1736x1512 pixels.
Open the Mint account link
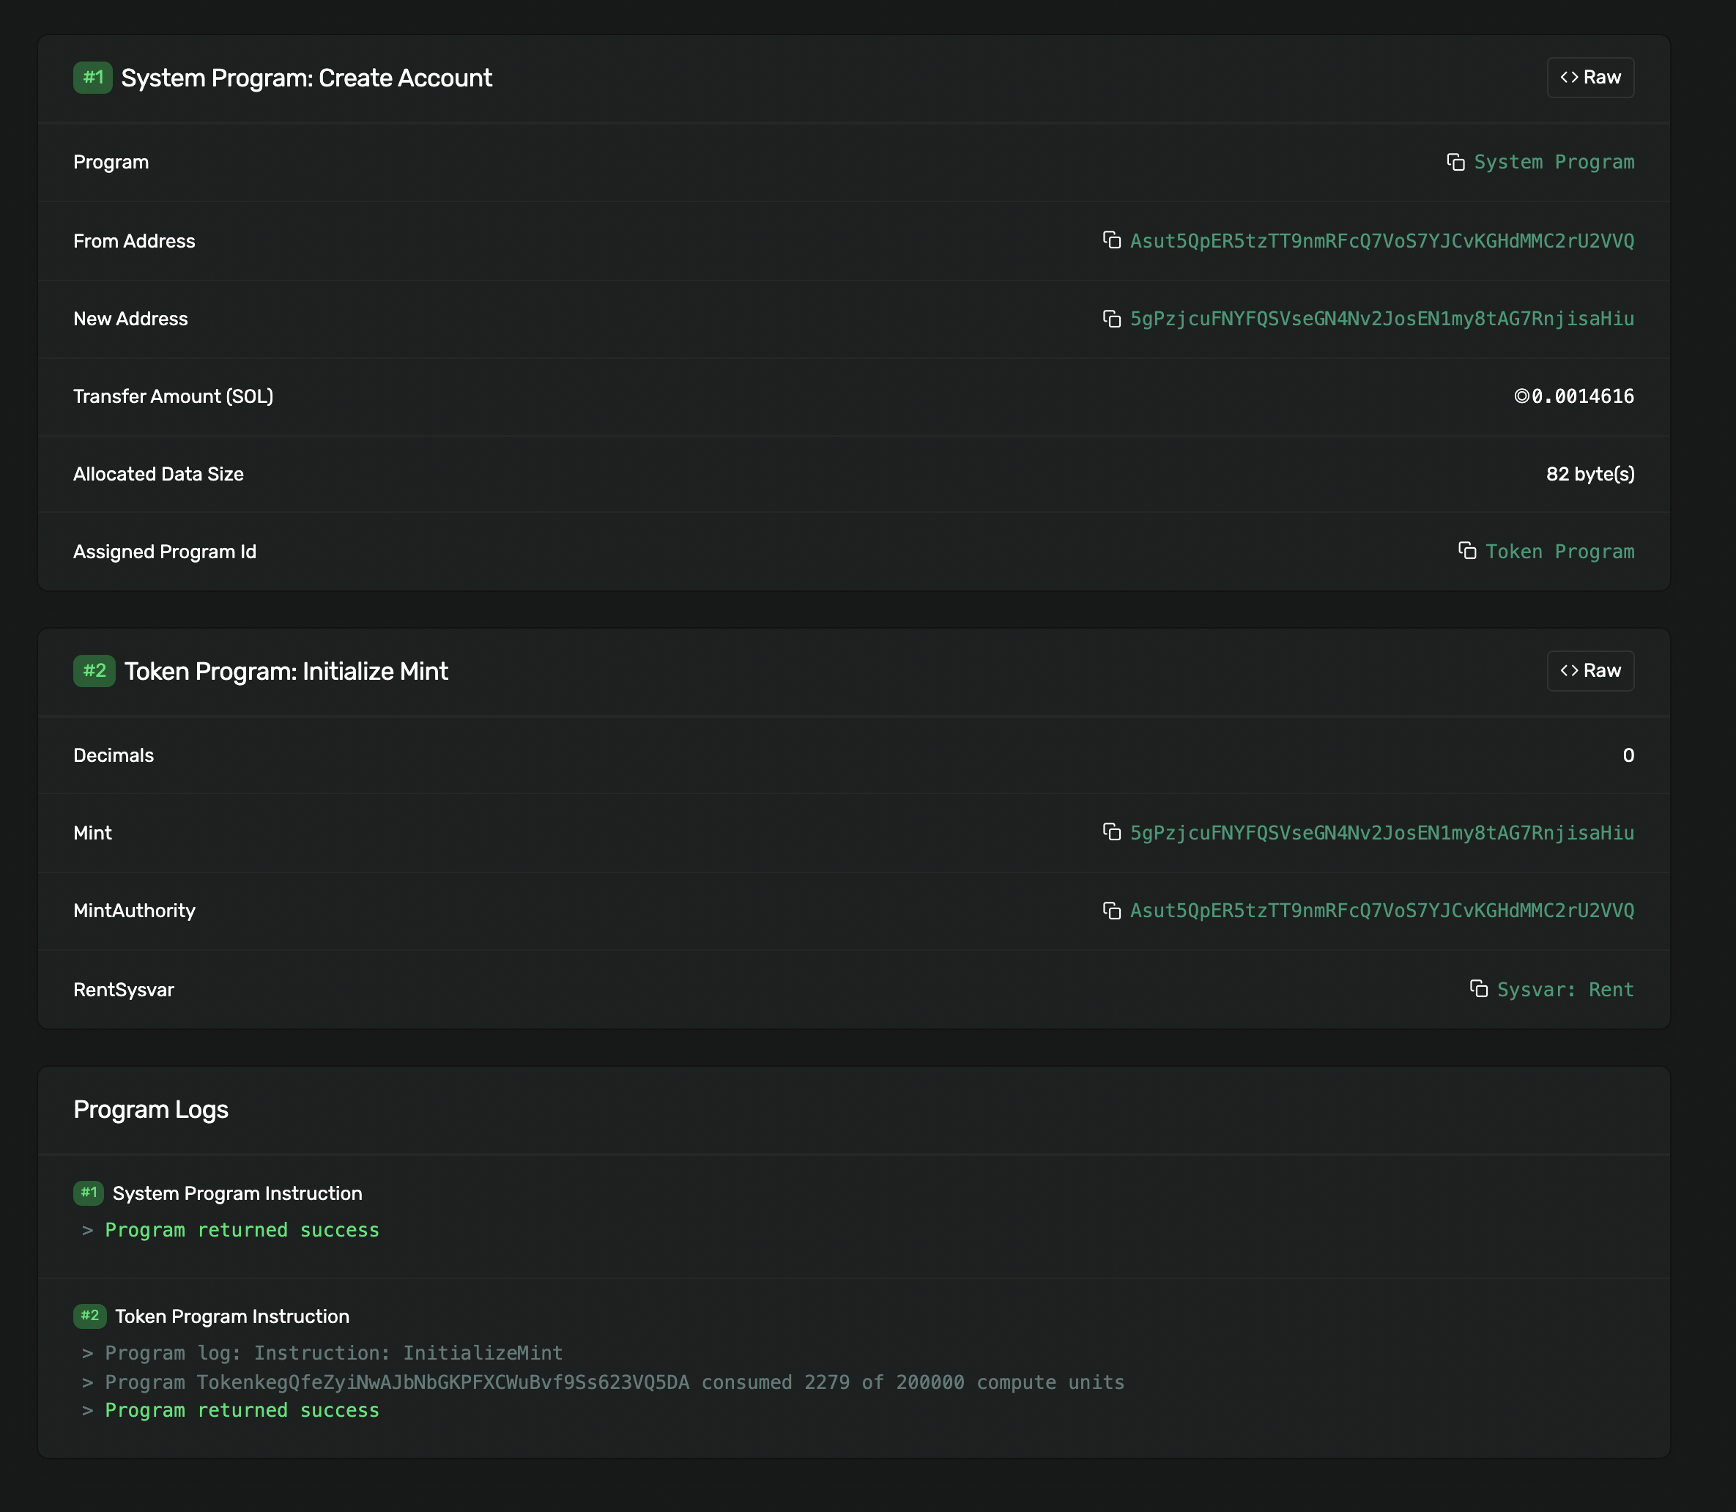point(1381,834)
